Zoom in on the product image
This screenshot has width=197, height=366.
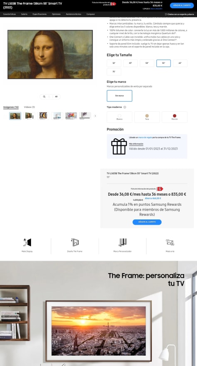(x=44, y=97)
